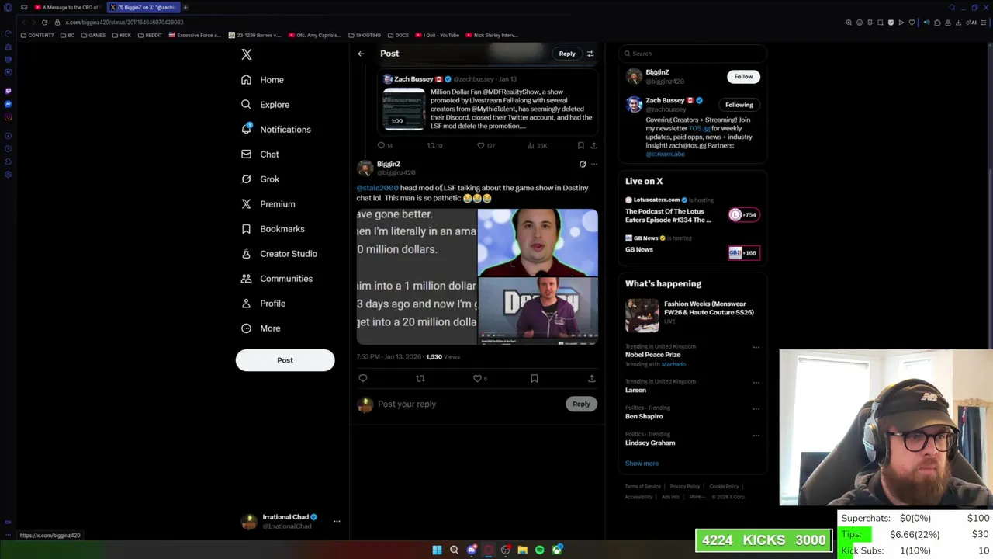Open the Privacy Policy footer link

(684, 487)
